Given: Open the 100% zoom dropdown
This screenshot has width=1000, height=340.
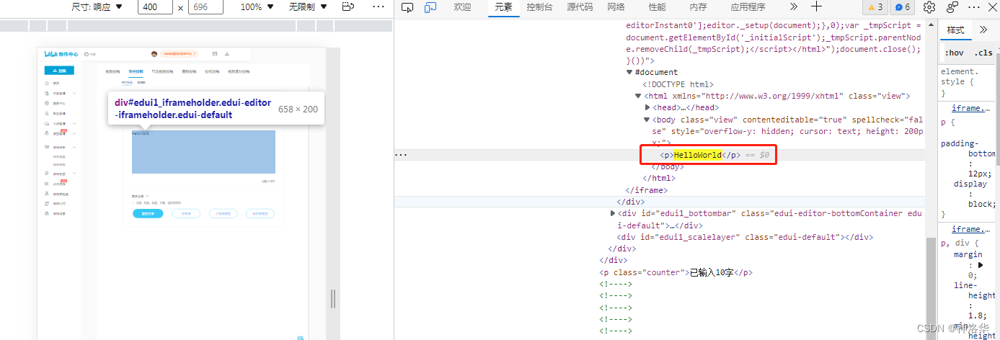Looking at the screenshot, I should pos(257,6).
